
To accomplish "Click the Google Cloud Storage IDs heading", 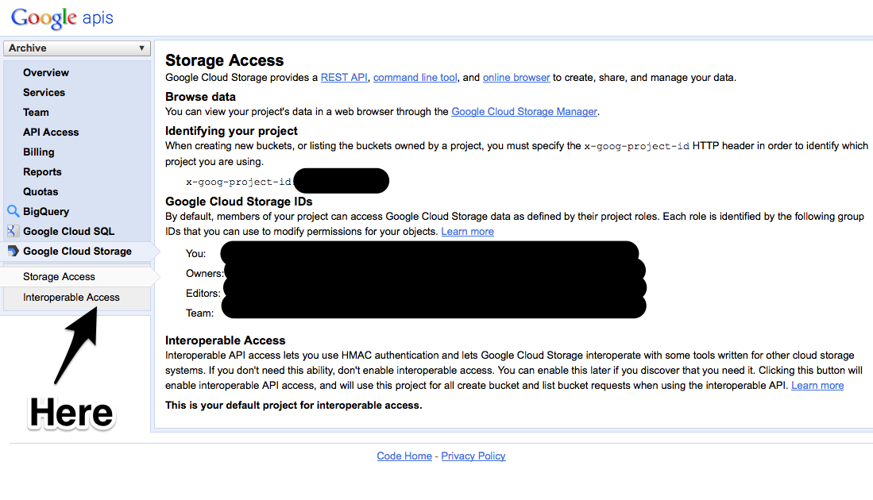I will click(239, 202).
